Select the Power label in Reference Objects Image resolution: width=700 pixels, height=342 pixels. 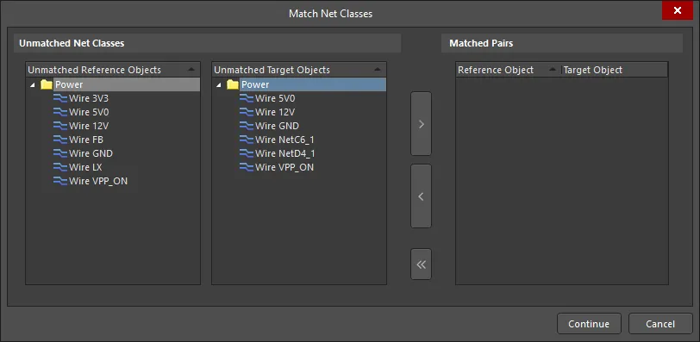click(x=69, y=84)
